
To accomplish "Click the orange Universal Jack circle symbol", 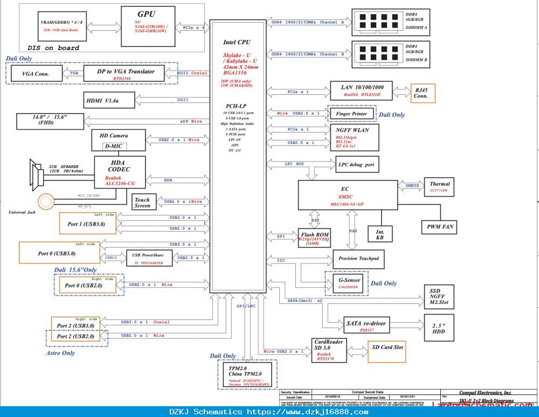I will click(x=46, y=201).
